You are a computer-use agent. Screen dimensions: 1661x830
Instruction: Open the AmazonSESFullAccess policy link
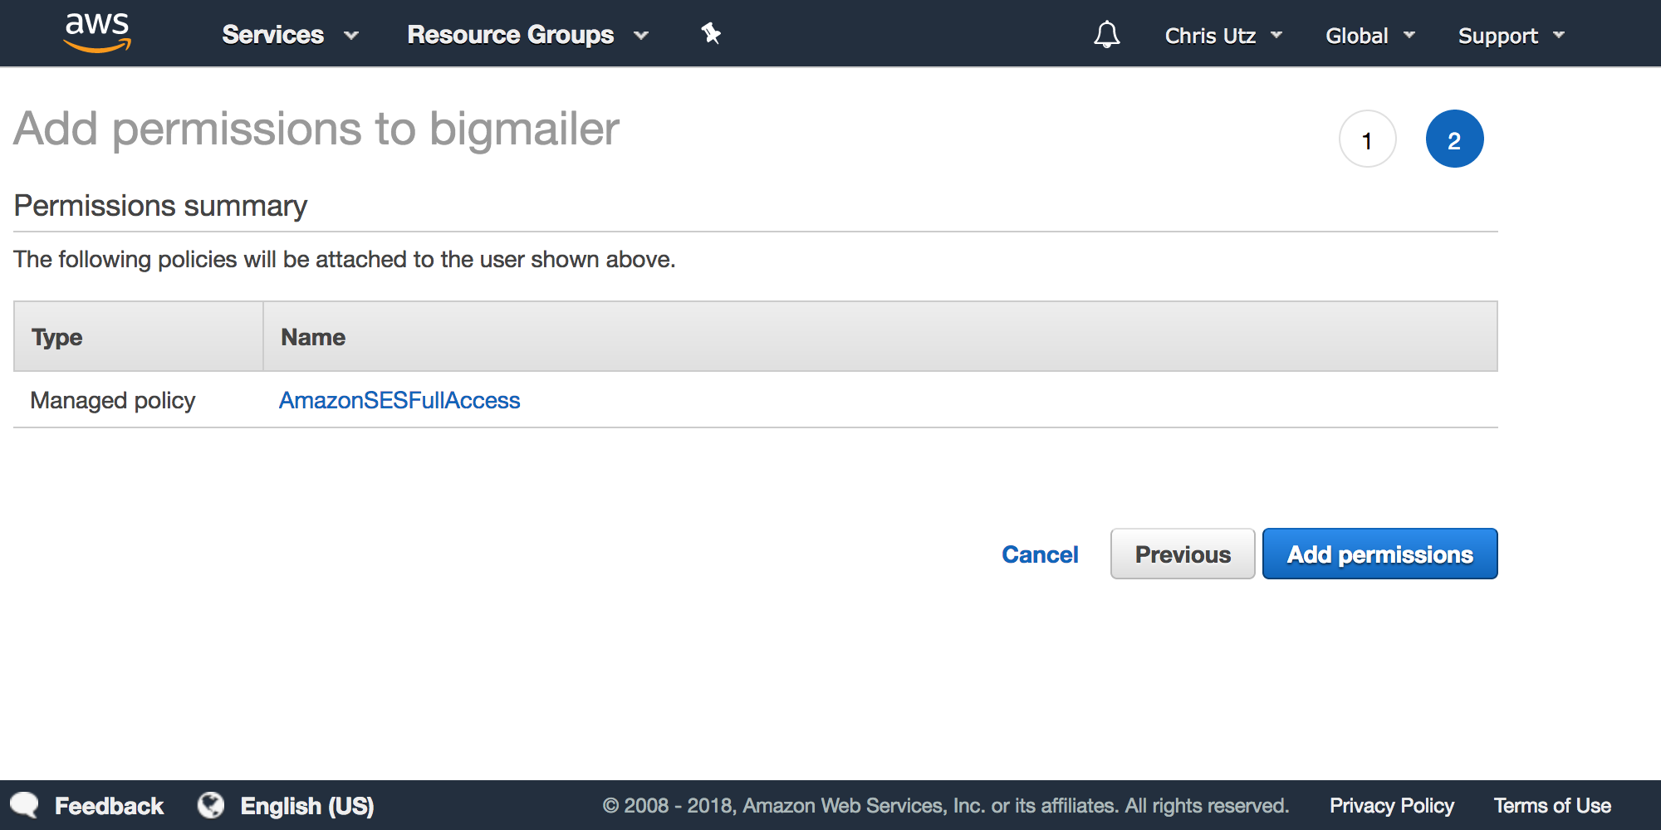click(x=399, y=400)
